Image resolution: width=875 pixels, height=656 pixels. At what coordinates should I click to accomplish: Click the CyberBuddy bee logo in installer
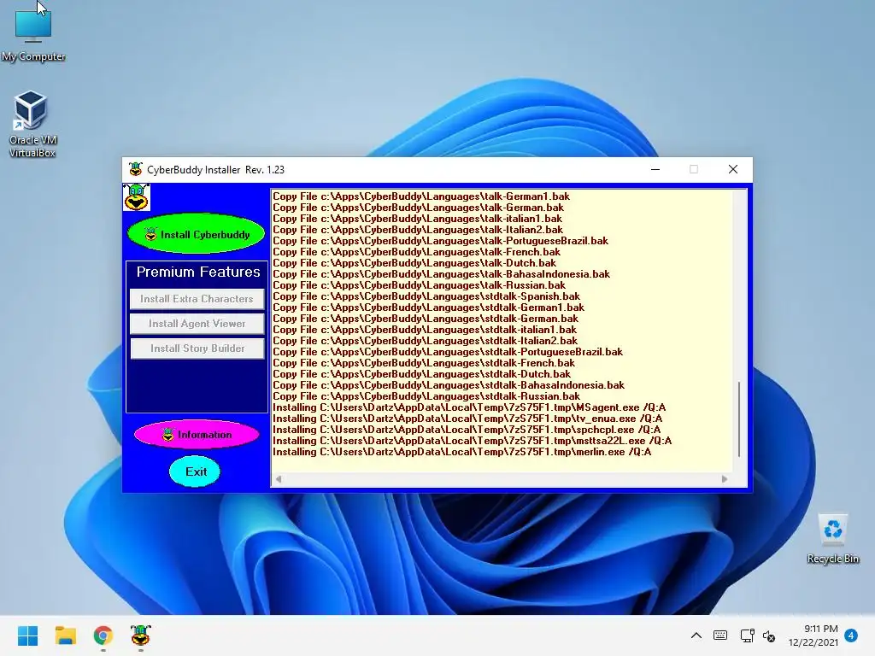[x=137, y=197]
